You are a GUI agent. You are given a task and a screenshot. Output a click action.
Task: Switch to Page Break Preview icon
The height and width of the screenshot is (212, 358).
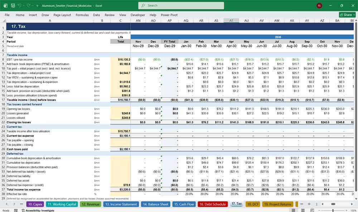tap(312, 211)
